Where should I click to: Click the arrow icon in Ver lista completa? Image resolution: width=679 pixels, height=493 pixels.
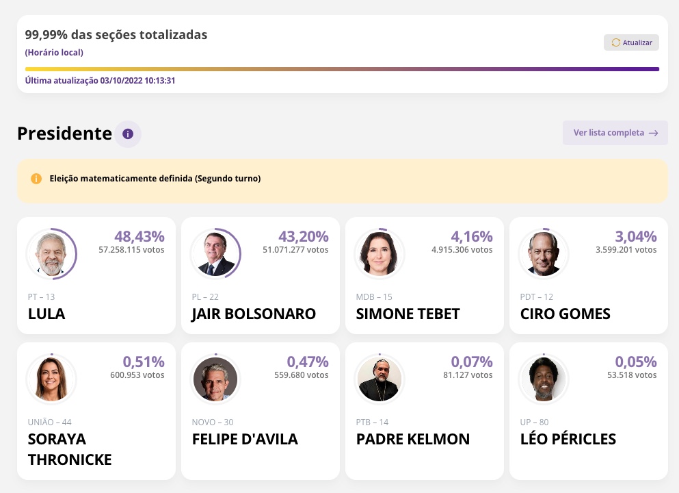(654, 133)
